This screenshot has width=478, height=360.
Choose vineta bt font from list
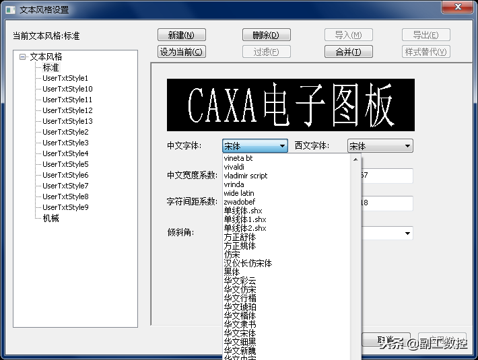(287, 158)
